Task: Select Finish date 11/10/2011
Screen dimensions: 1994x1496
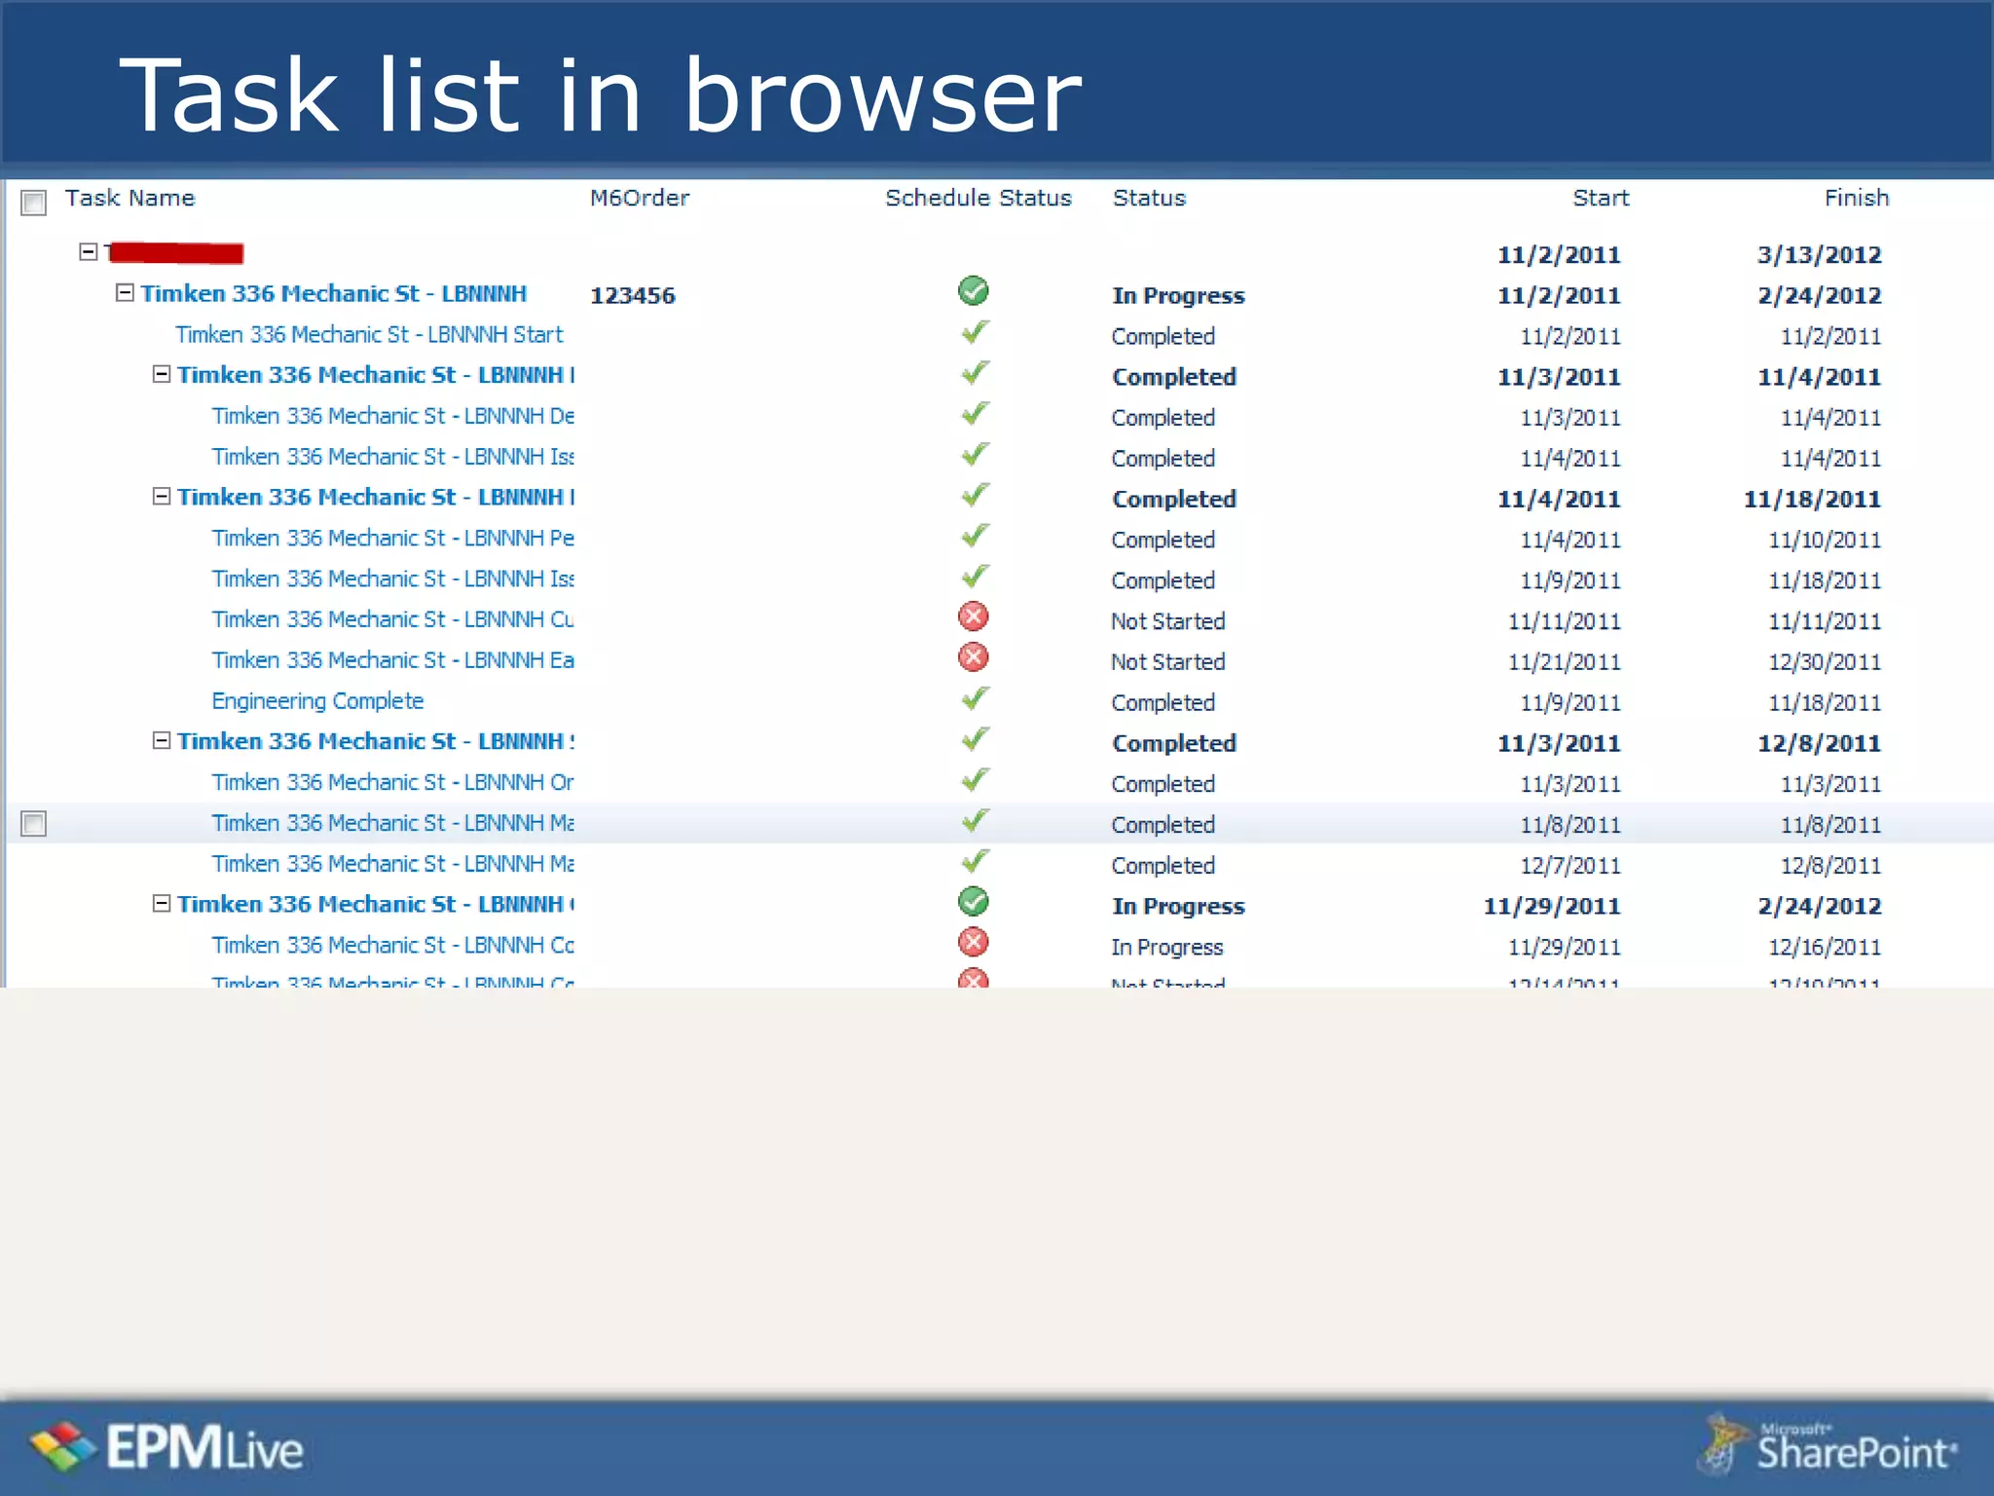Action: click(1825, 541)
